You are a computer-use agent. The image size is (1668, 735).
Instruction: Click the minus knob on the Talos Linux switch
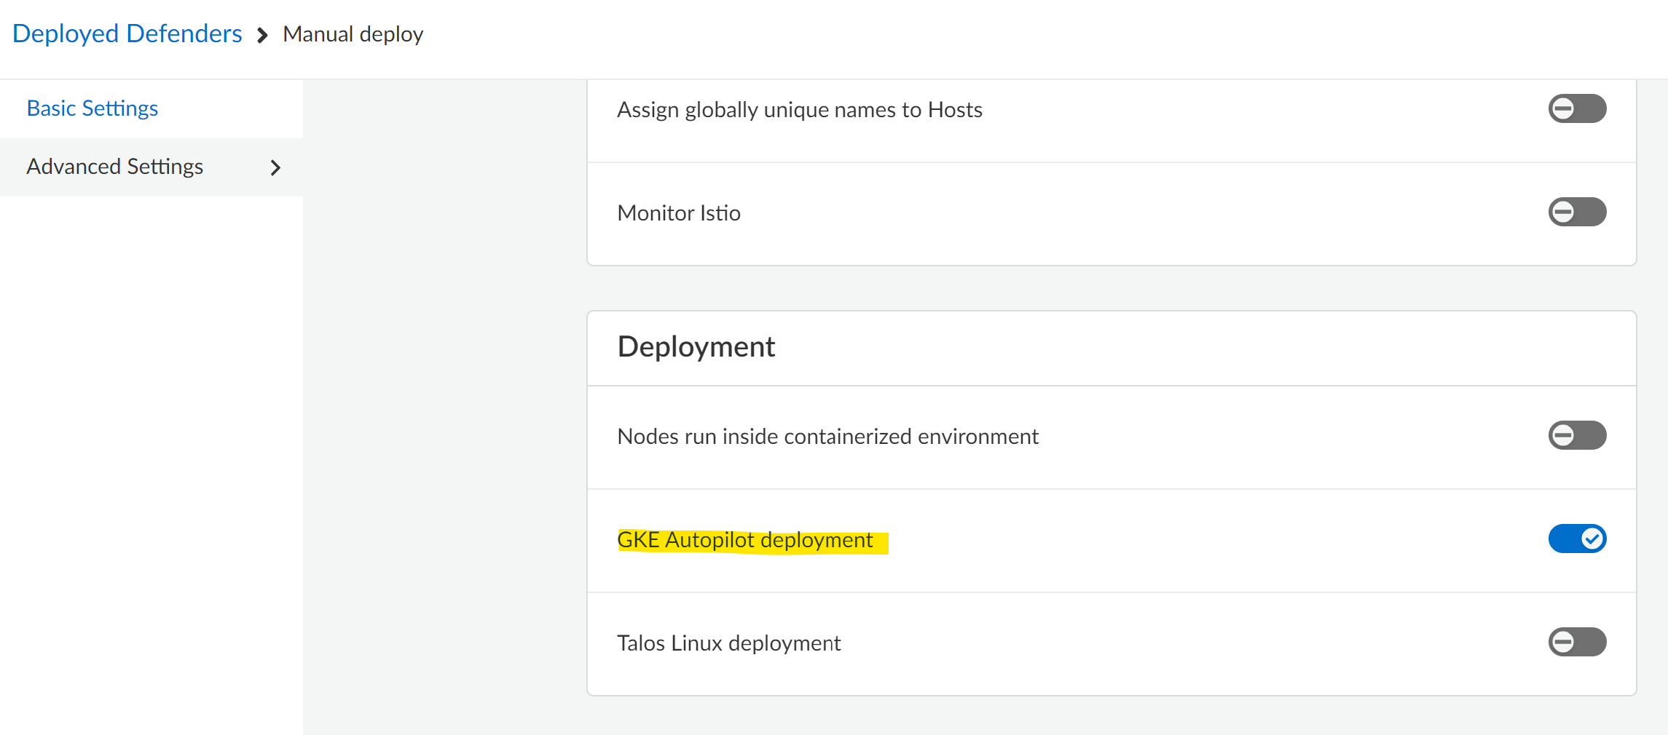[x=1562, y=643]
